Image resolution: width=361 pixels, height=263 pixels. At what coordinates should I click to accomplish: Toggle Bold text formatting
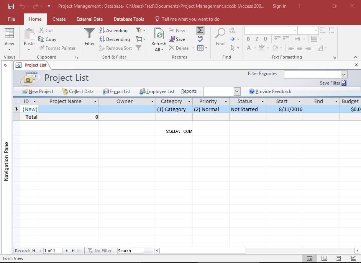(x=248, y=39)
